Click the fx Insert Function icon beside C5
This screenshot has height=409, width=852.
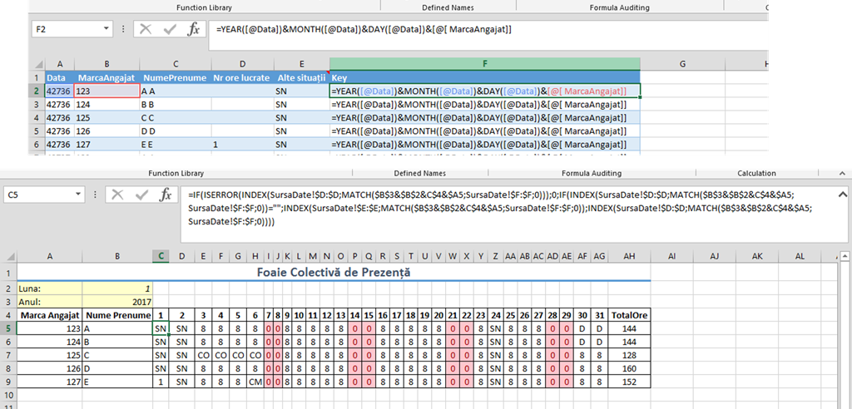(166, 195)
